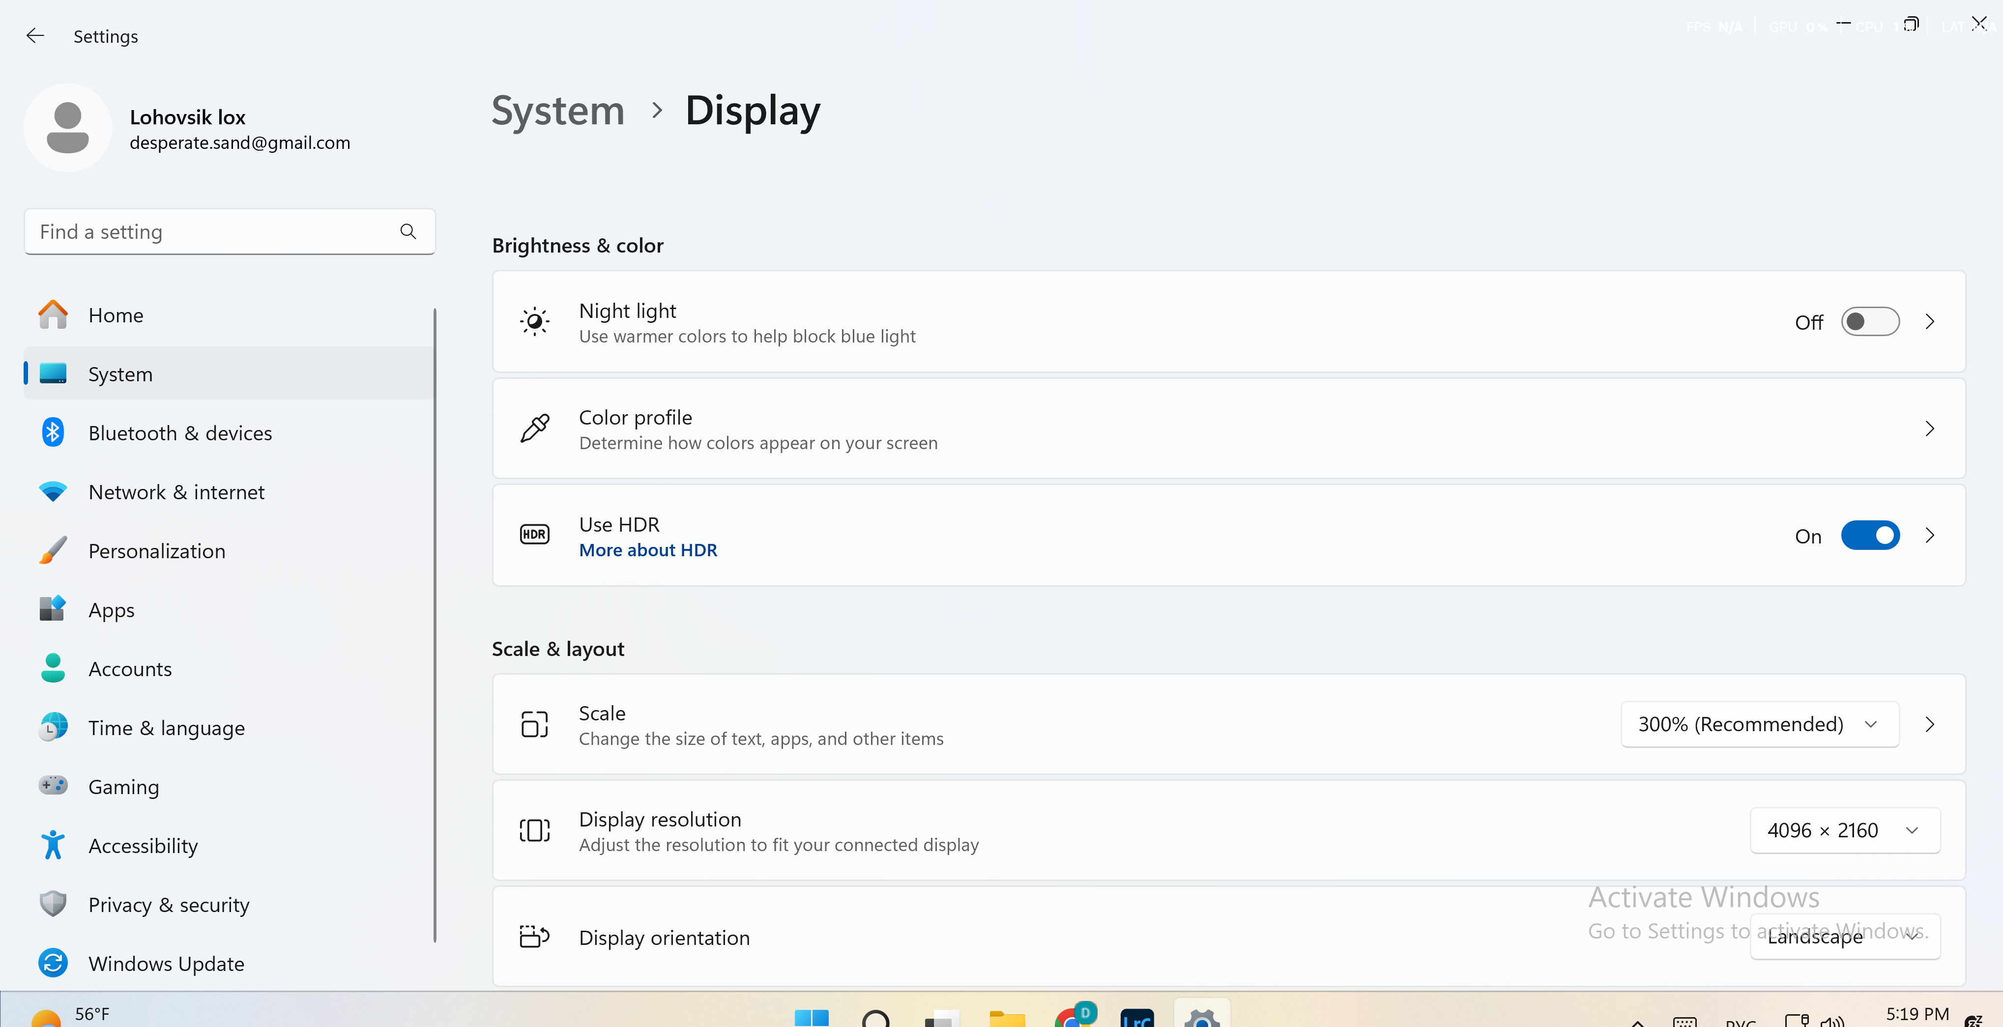This screenshot has height=1027, width=2003.
Task: Open Lightroom Classic from the taskbar
Action: (1137, 1017)
